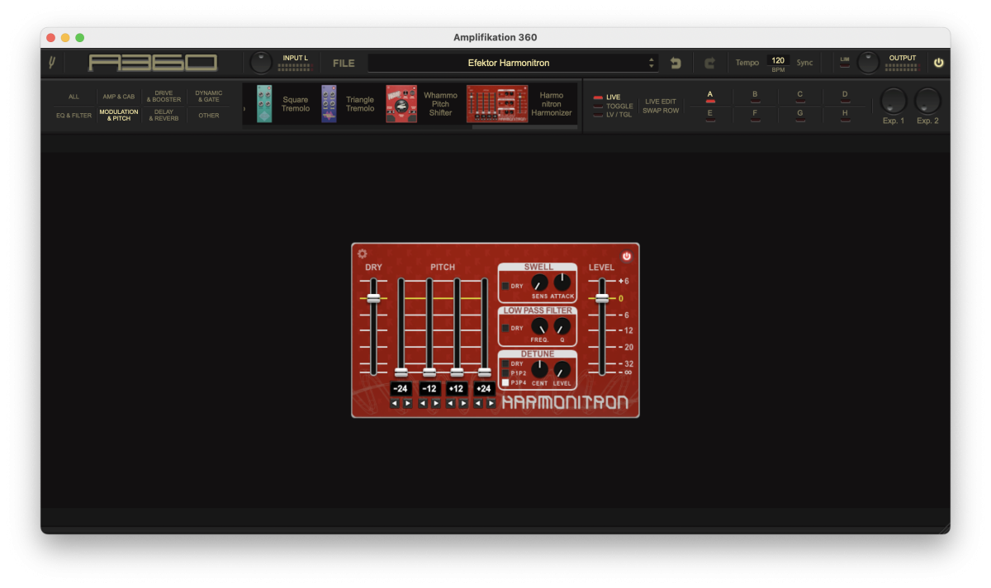Click the -24 pitch fader handle
This screenshot has width=991, height=588.
401,372
